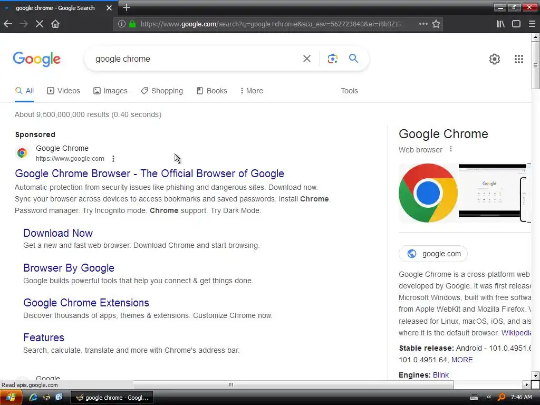Screen dimensions: 540x405
Task: Switch to Images results
Action: (110, 91)
